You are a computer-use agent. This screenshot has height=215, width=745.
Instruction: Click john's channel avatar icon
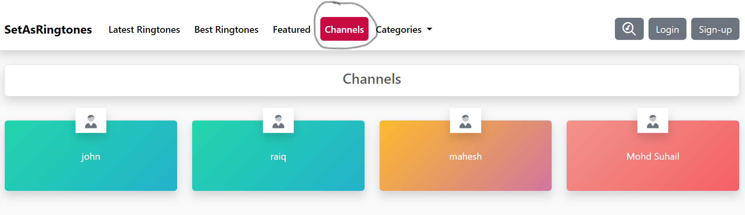91,121
